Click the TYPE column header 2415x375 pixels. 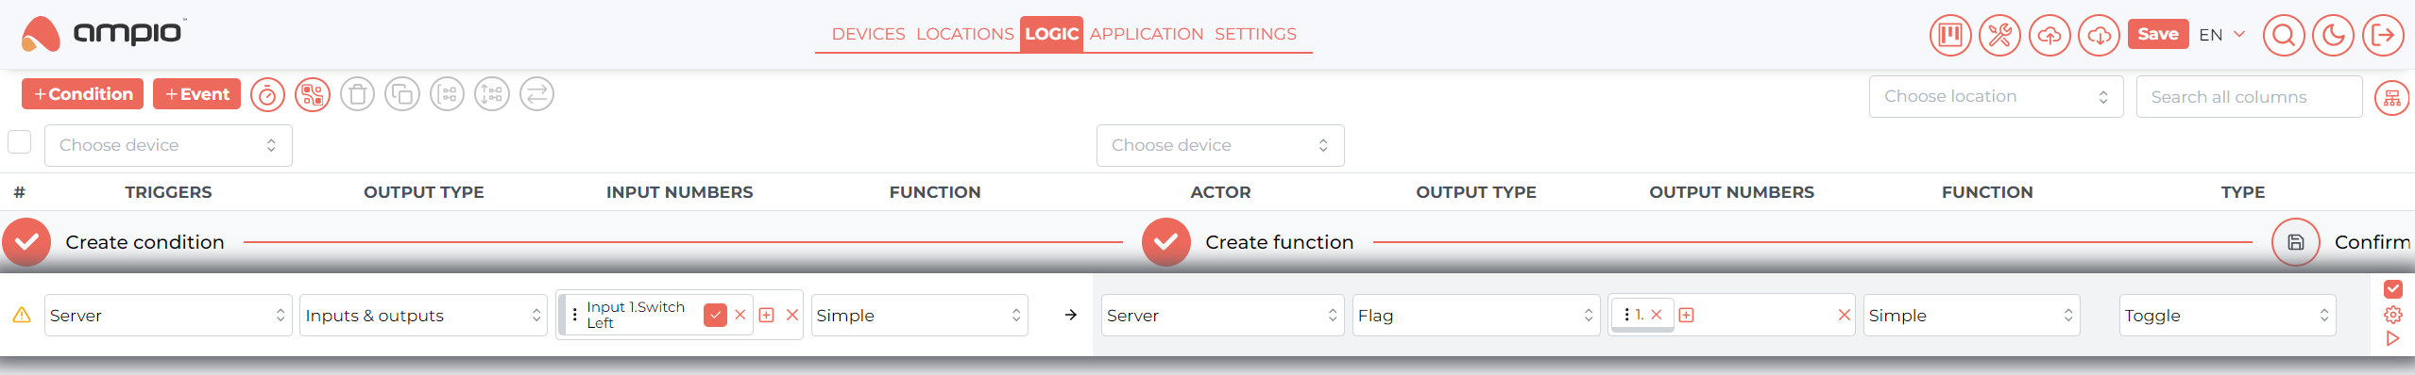click(x=2243, y=192)
